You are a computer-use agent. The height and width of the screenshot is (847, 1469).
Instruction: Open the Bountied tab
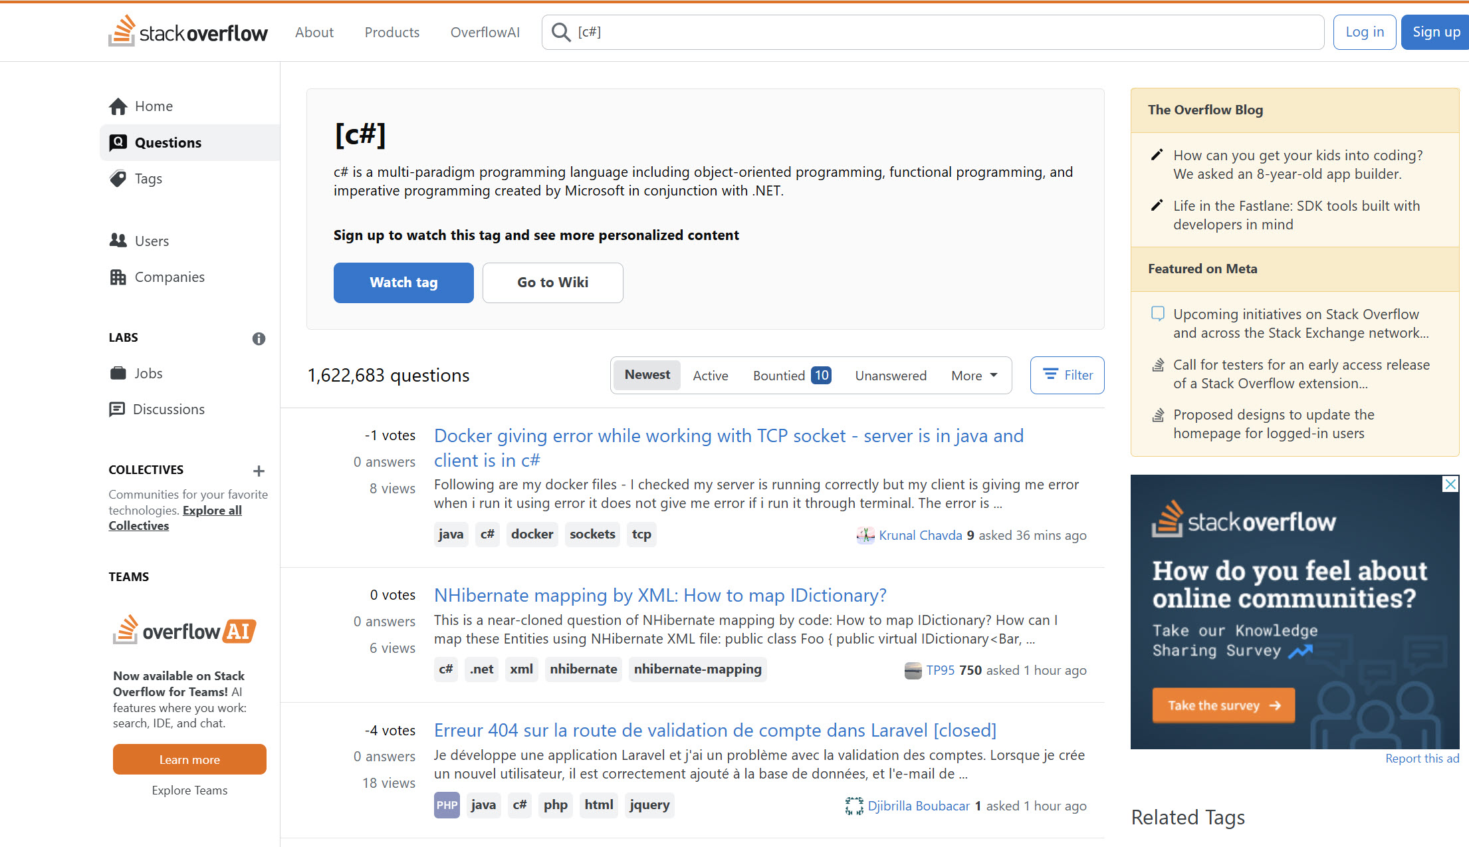(791, 376)
